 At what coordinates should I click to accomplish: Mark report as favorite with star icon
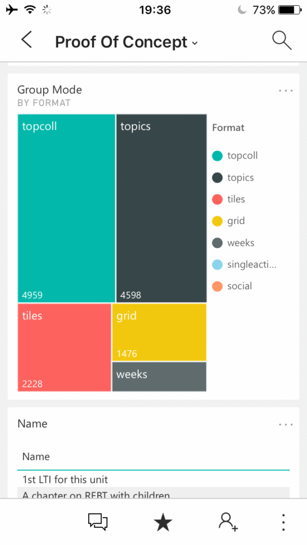[163, 523]
